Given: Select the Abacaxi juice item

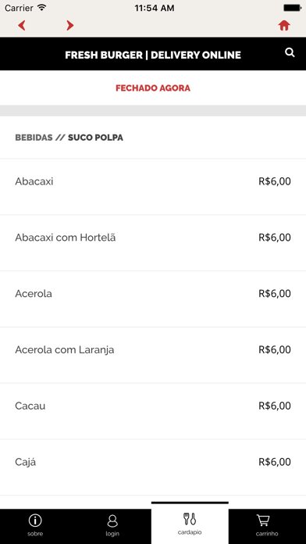Looking at the screenshot, I should tap(153, 187).
